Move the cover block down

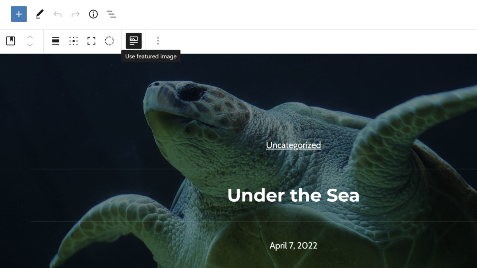point(30,45)
